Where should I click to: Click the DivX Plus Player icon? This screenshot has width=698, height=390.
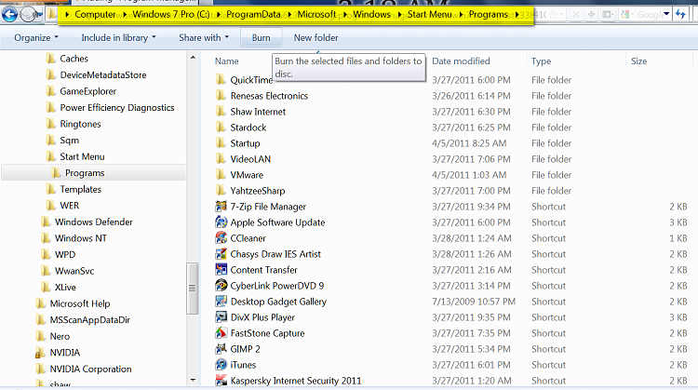click(x=221, y=317)
